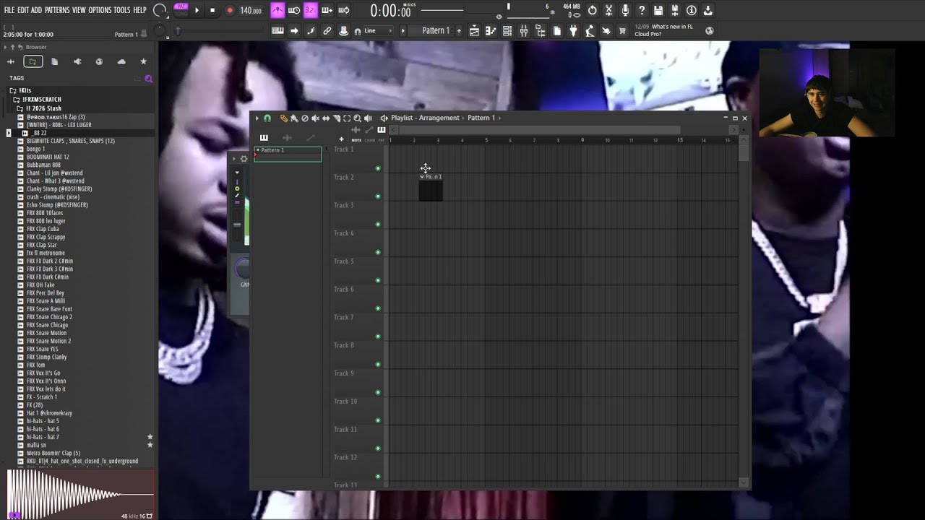
Task: Open the Piano roll view icon
Action: pyautogui.click(x=491, y=30)
